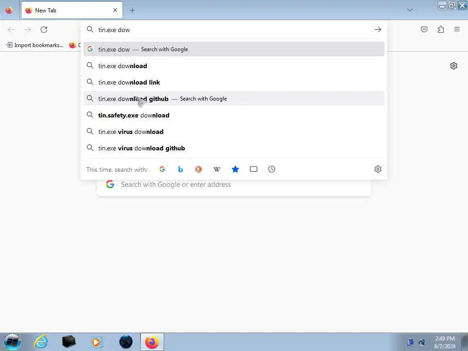
Task: Reload the current page
Action: coord(44,29)
